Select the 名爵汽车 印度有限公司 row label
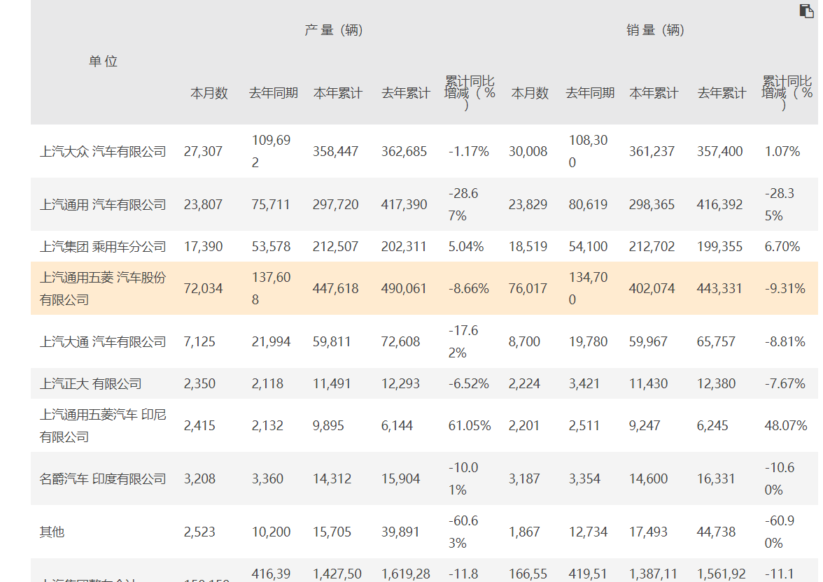823x582 pixels. 104,478
